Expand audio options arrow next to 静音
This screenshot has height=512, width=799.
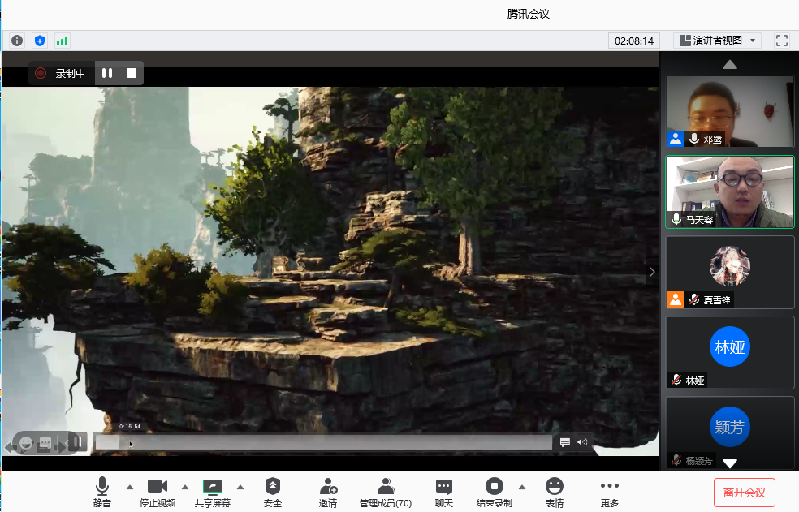pyautogui.click(x=130, y=488)
